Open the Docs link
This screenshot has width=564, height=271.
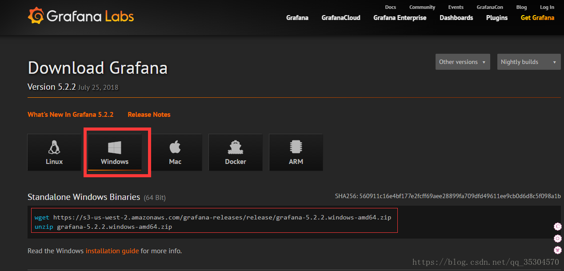click(x=391, y=7)
